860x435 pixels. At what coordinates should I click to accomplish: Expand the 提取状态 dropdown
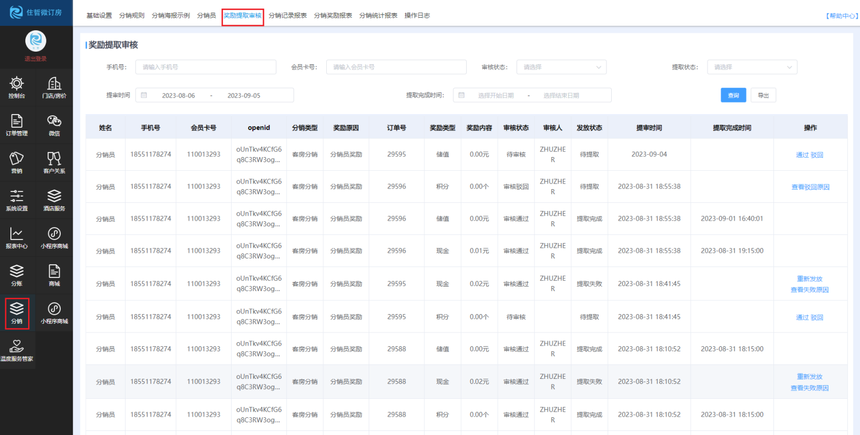(x=752, y=67)
